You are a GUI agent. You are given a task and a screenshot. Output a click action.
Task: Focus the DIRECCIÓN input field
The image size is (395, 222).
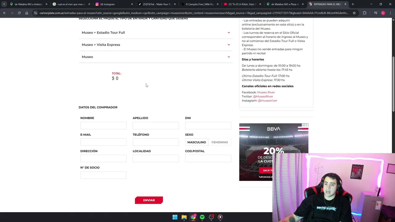click(103, 158)
